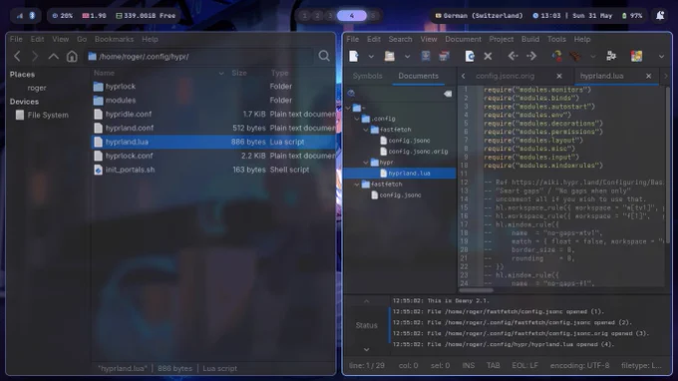Clear the Documents sidebar filter field
Viewport: 678px width, 381px height.
click(x=448, y=94)
